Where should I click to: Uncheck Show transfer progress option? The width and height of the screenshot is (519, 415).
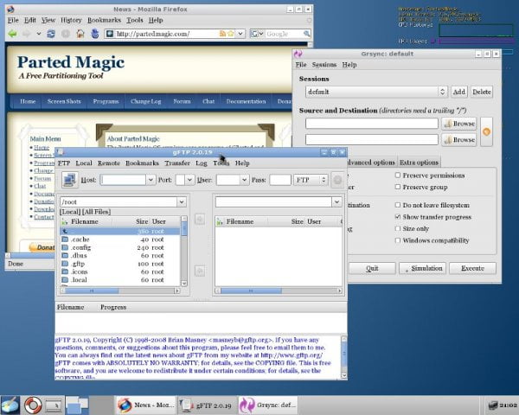[x=398, y=217]
